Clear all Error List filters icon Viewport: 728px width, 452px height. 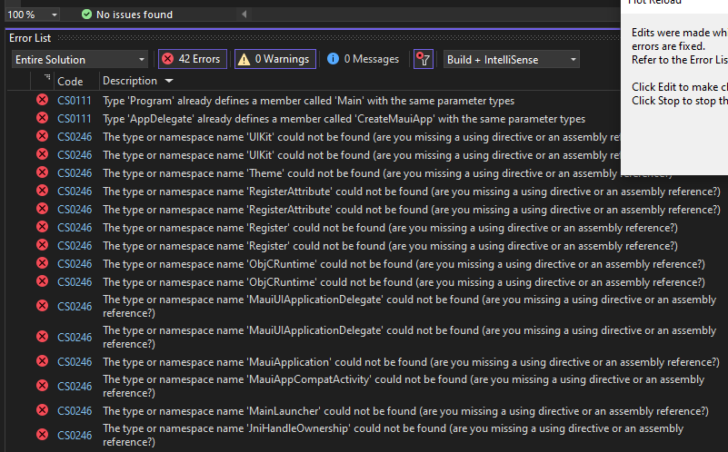coord(424,59)
